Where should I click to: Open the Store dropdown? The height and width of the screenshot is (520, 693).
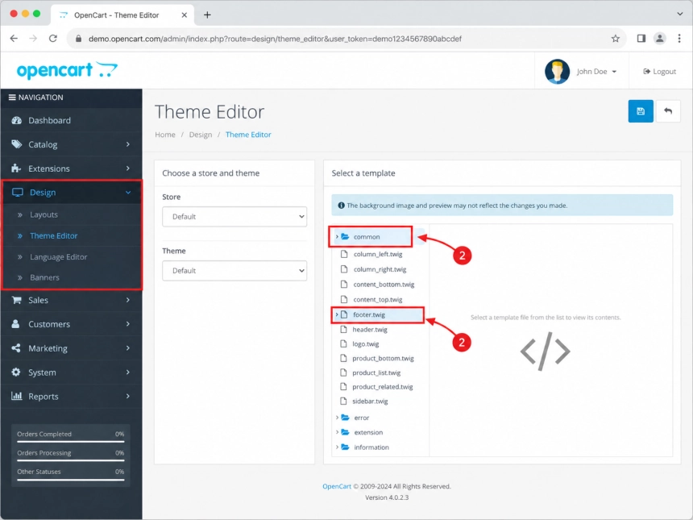(234, 217)
